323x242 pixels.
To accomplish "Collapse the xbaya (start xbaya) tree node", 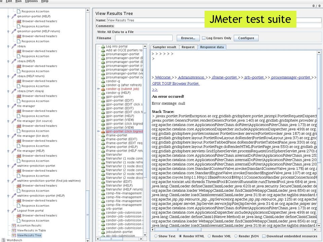I will [x=8, y=91].
